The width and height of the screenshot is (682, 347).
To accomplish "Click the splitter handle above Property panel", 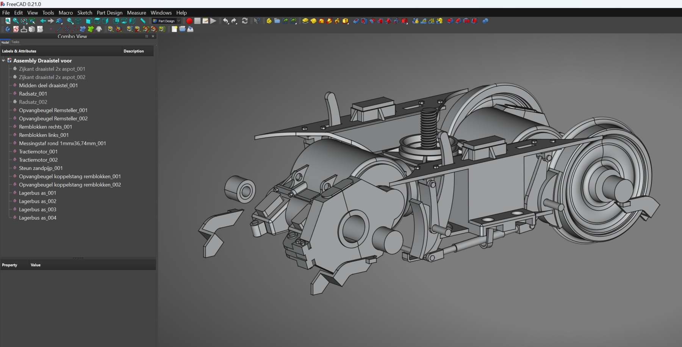I will (x=78, y=258).
